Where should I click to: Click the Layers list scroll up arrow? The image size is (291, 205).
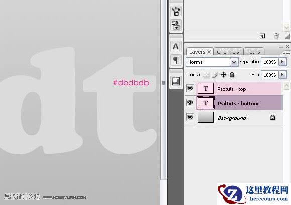click(286, 86)
